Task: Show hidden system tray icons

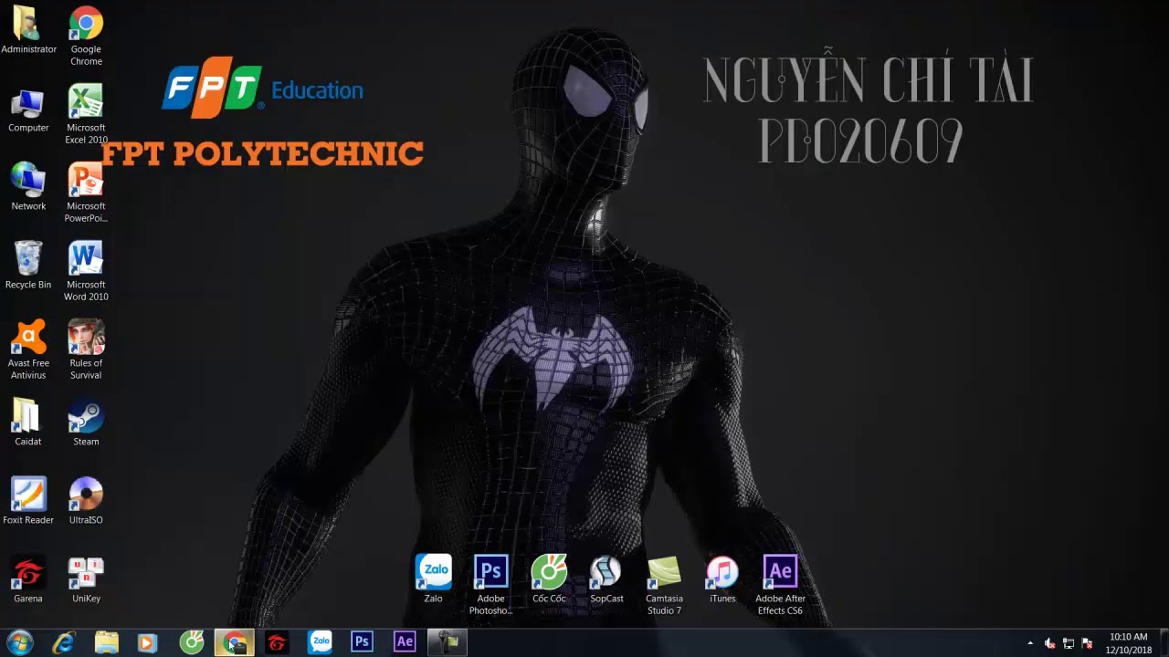Action: (x=1030, y=643)
